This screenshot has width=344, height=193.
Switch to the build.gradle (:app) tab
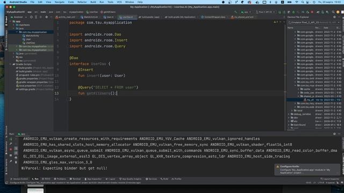pyautogui.click(x=149, y=17)
